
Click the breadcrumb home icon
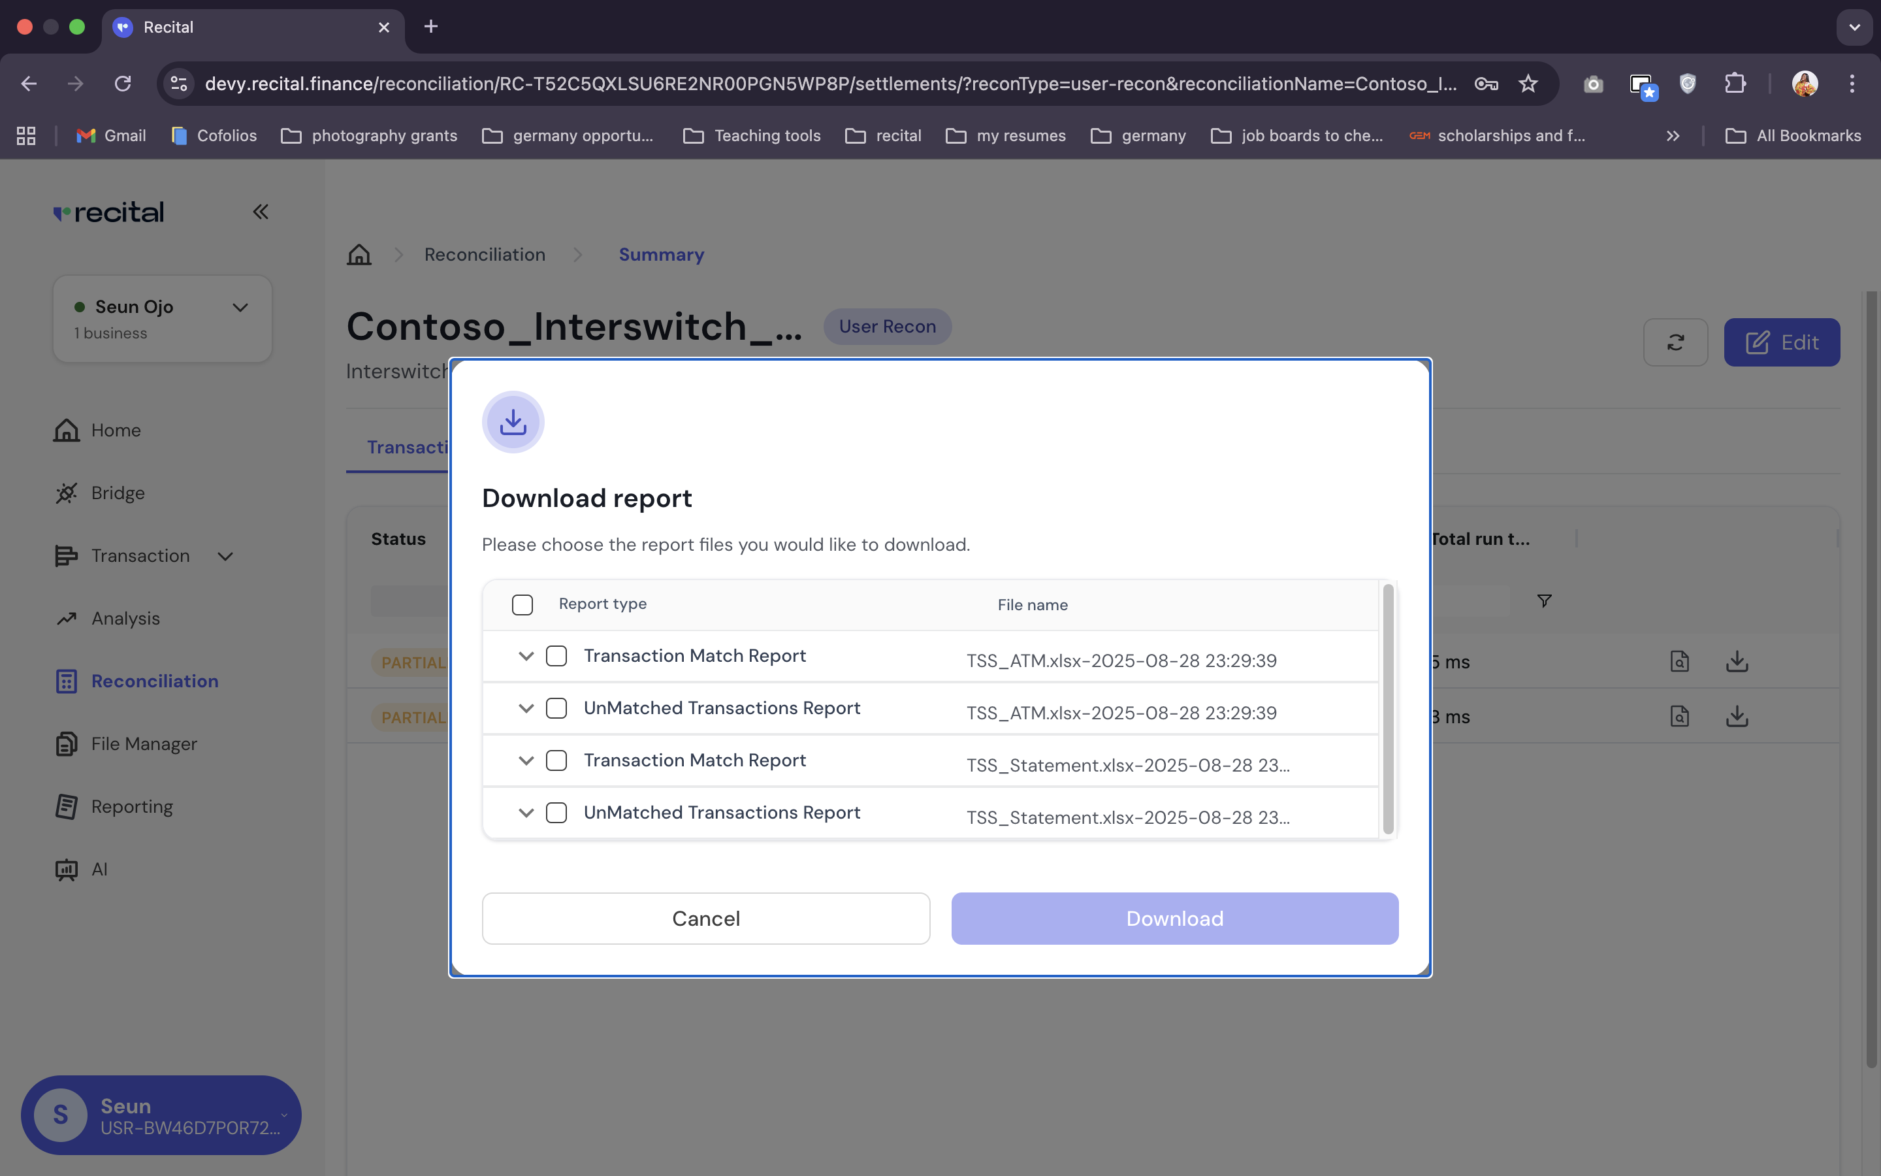(359, 254)
